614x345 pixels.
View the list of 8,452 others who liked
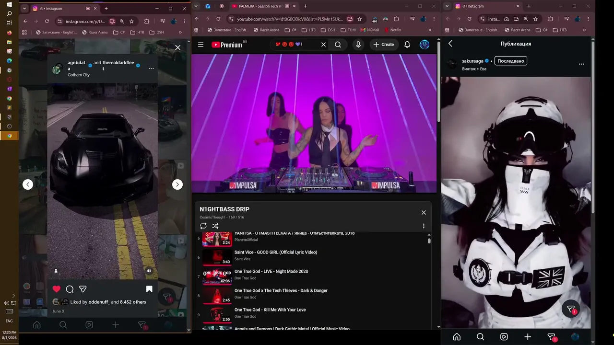click(x=133, y=302)
